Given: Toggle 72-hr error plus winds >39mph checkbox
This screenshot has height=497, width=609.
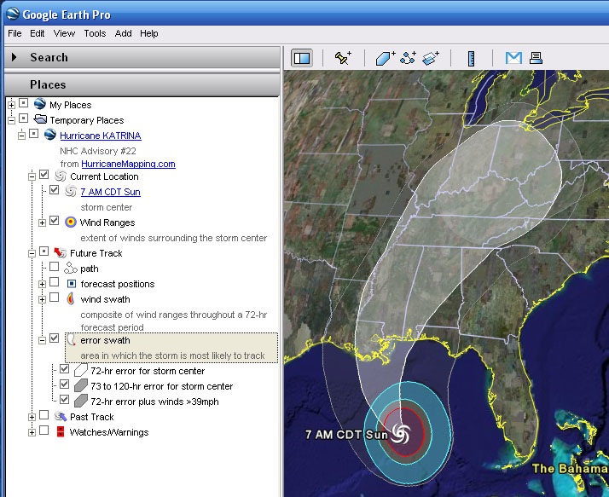Looking at the screenshot, I should pos(64,400).
